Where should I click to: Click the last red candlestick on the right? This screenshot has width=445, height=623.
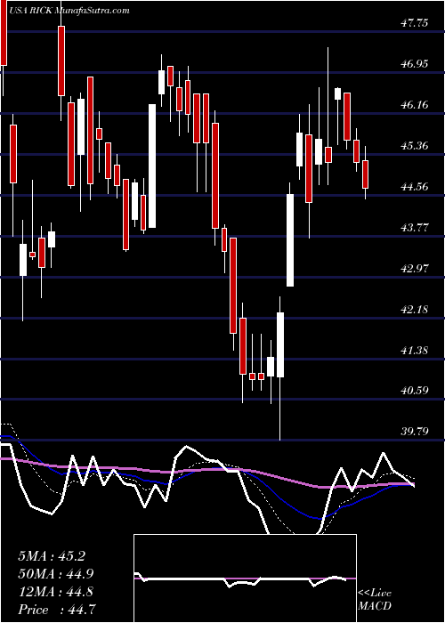coord(365,174)
